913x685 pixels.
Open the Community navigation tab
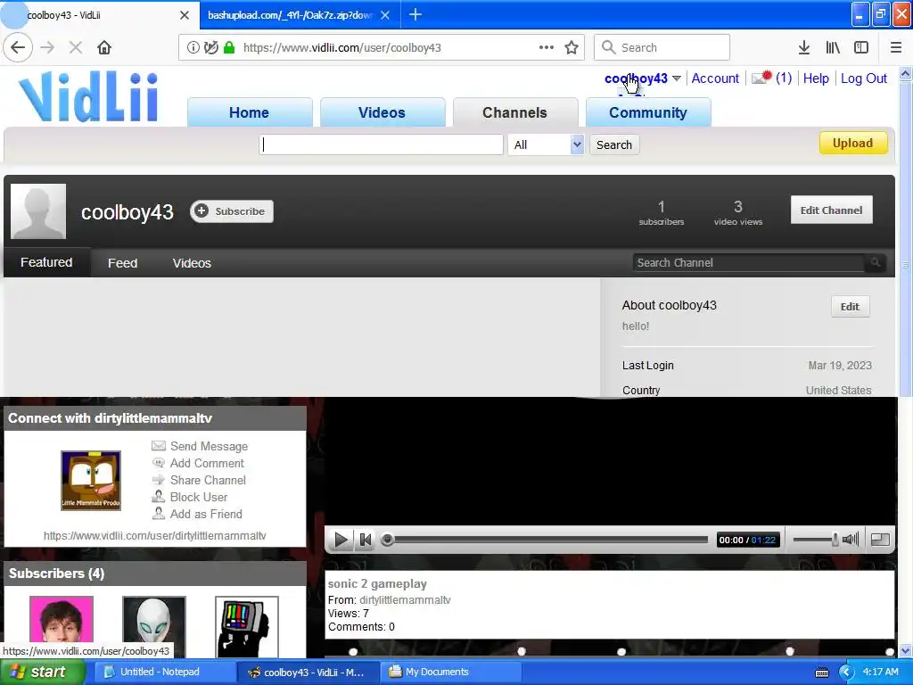pos(648,112)
